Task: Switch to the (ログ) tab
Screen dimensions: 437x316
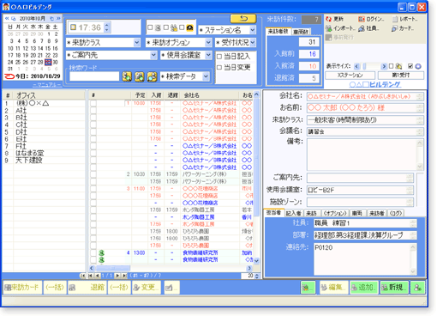Action: coord(396,213)
